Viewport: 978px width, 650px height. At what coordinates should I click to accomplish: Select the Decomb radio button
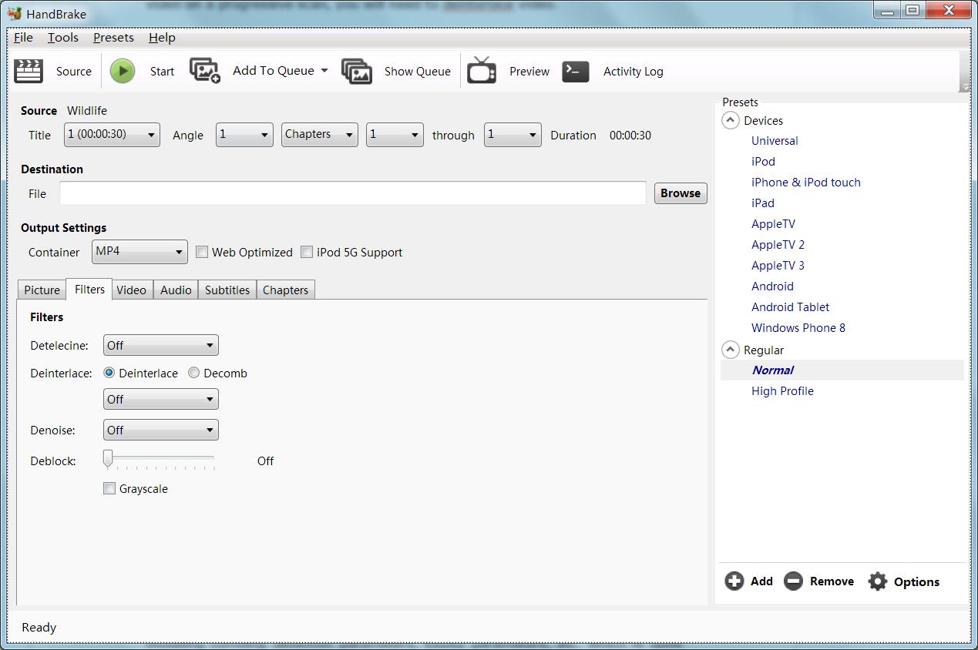pos(194,373)
